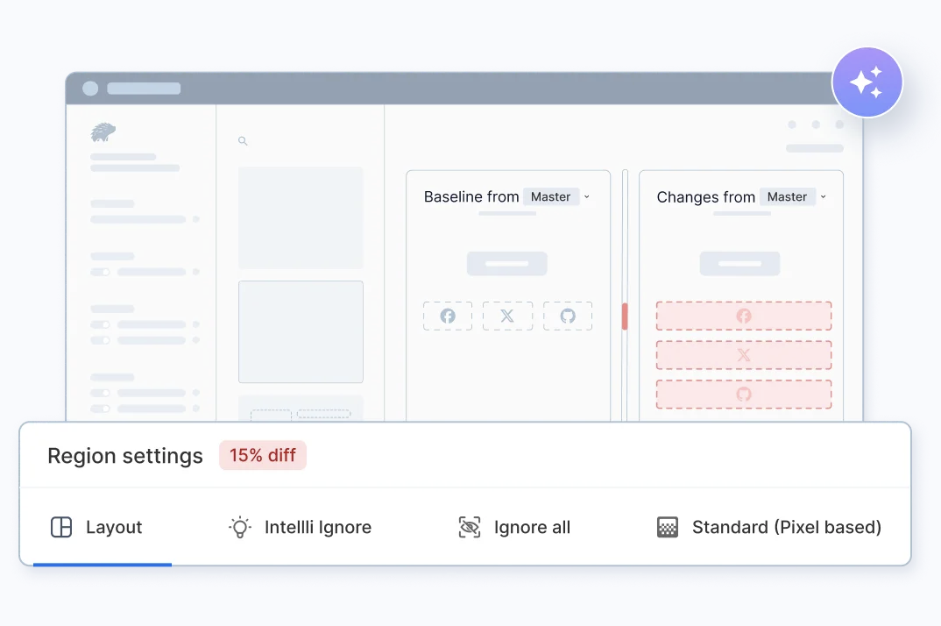941x626 pixels.
Task: Click the X logo in Baseline panel
Action: 507,316
